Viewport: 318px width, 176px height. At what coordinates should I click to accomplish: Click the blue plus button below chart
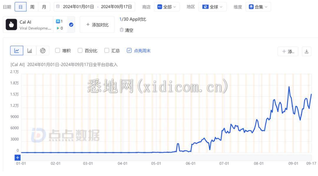pyautogui.click(x=18, y=157)
